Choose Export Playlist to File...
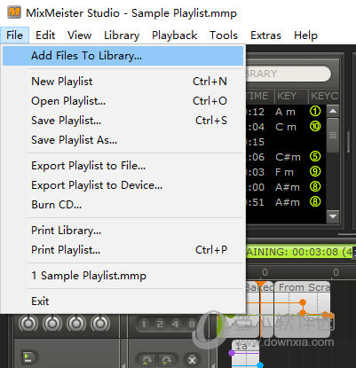The width and height of the screenshot is (356, 368). 123,166
